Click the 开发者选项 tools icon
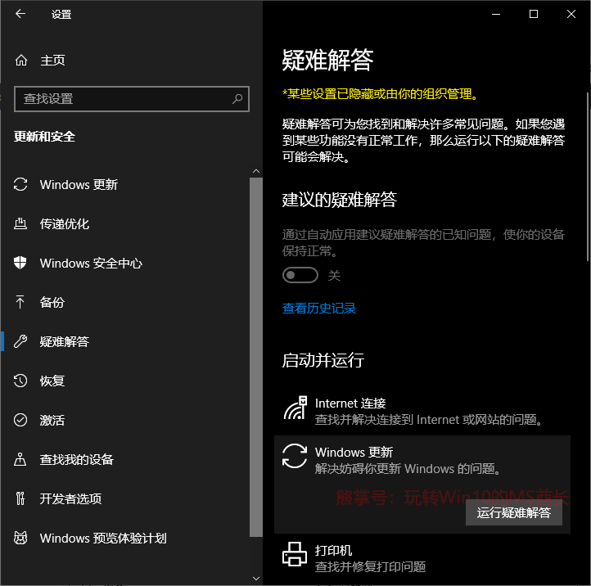The image size is (591, 586). pos(20,498)
